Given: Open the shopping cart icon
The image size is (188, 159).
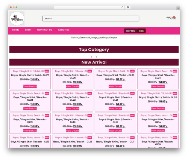Looking at the screenshot, I should (174, 18).
